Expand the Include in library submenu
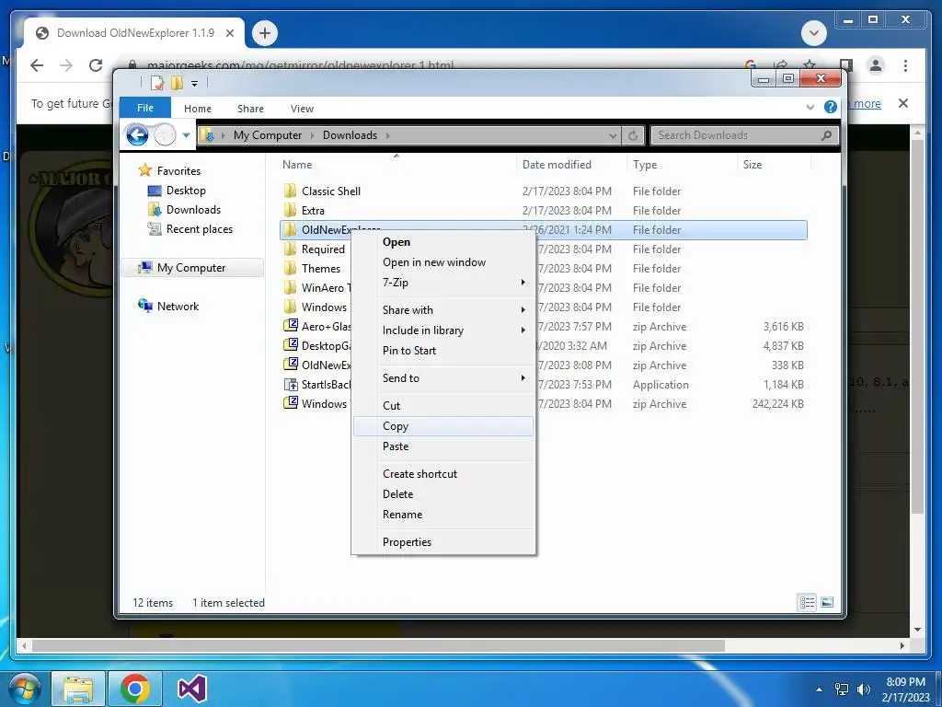The width and height of the screenshot is (942, 707). click(x=443, y=330)
